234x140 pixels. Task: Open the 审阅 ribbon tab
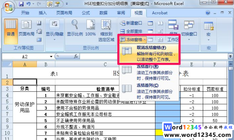pyautogui.click(x=121, y=13)
